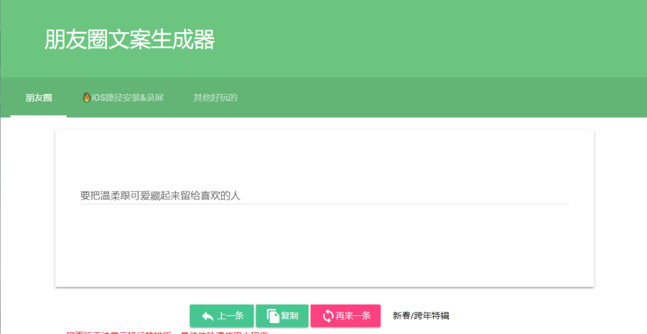Click the refresh icon on 再来一条
The height and width of the screenshot is (334, 647).
328,316
